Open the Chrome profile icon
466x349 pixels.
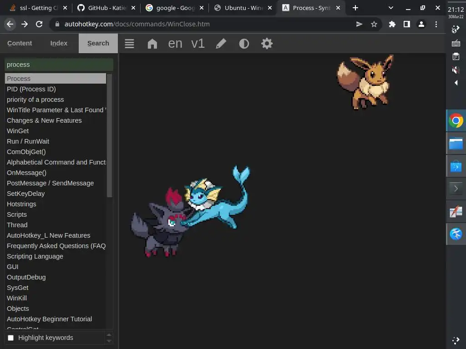pos(421,24)
